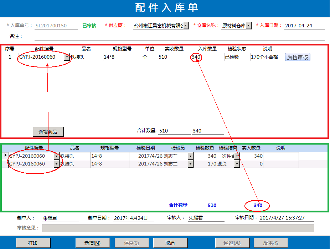The height and width of the screenshot is (249, 330).
Task: Click the 入库数量 cell 340 in row 1
Action: [207, 57]
